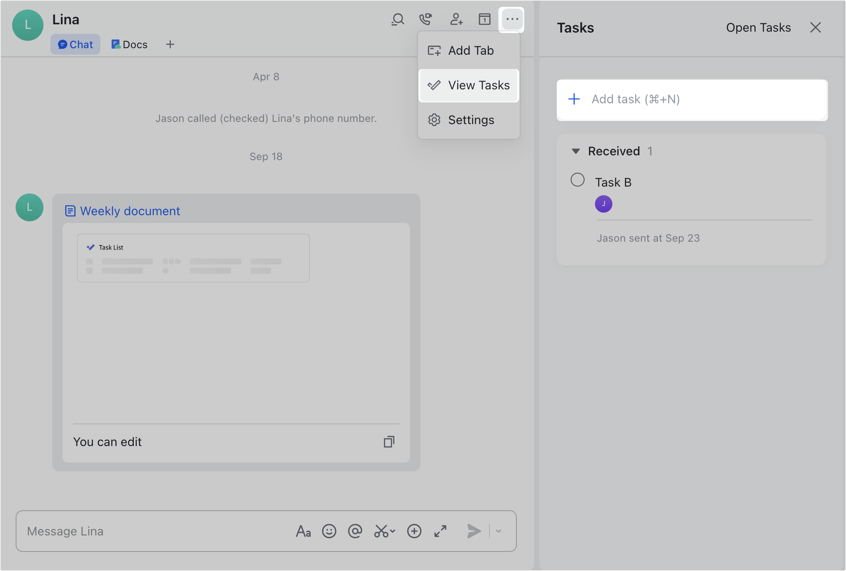
Task: Open the emoji picker
Action: pyautogui.click(x=329, y=531)
